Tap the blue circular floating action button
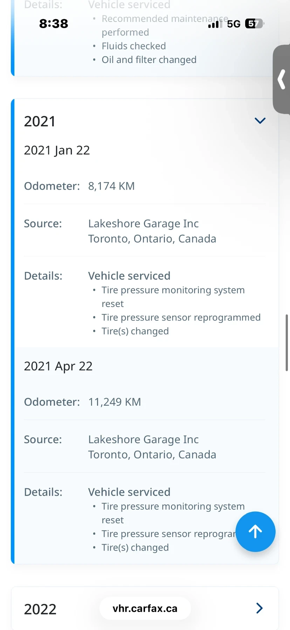 (x=256, y=532)
